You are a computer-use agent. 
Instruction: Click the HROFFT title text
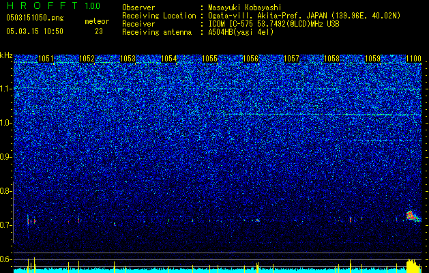pyautogui.click(x=43, y=5)
